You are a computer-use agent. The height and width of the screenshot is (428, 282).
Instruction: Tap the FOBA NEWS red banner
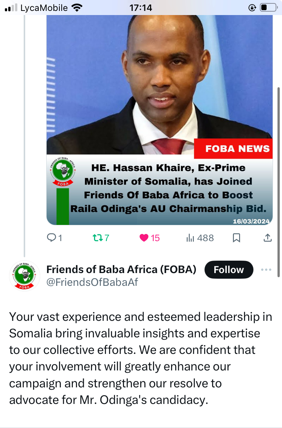(x=233, y=149)
